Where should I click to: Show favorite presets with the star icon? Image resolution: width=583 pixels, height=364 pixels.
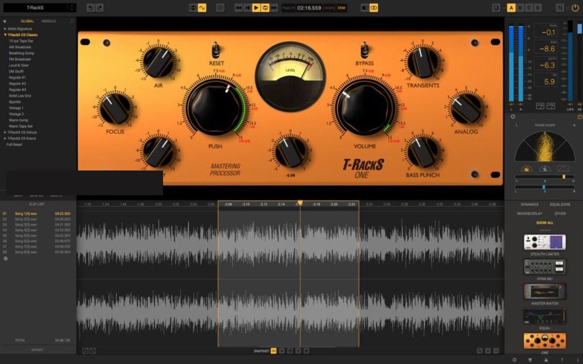[5, 21]
